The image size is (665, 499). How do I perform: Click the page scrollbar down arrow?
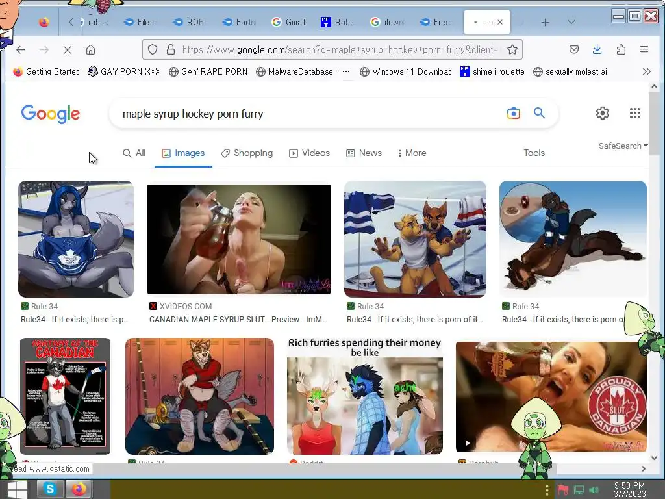654,458
